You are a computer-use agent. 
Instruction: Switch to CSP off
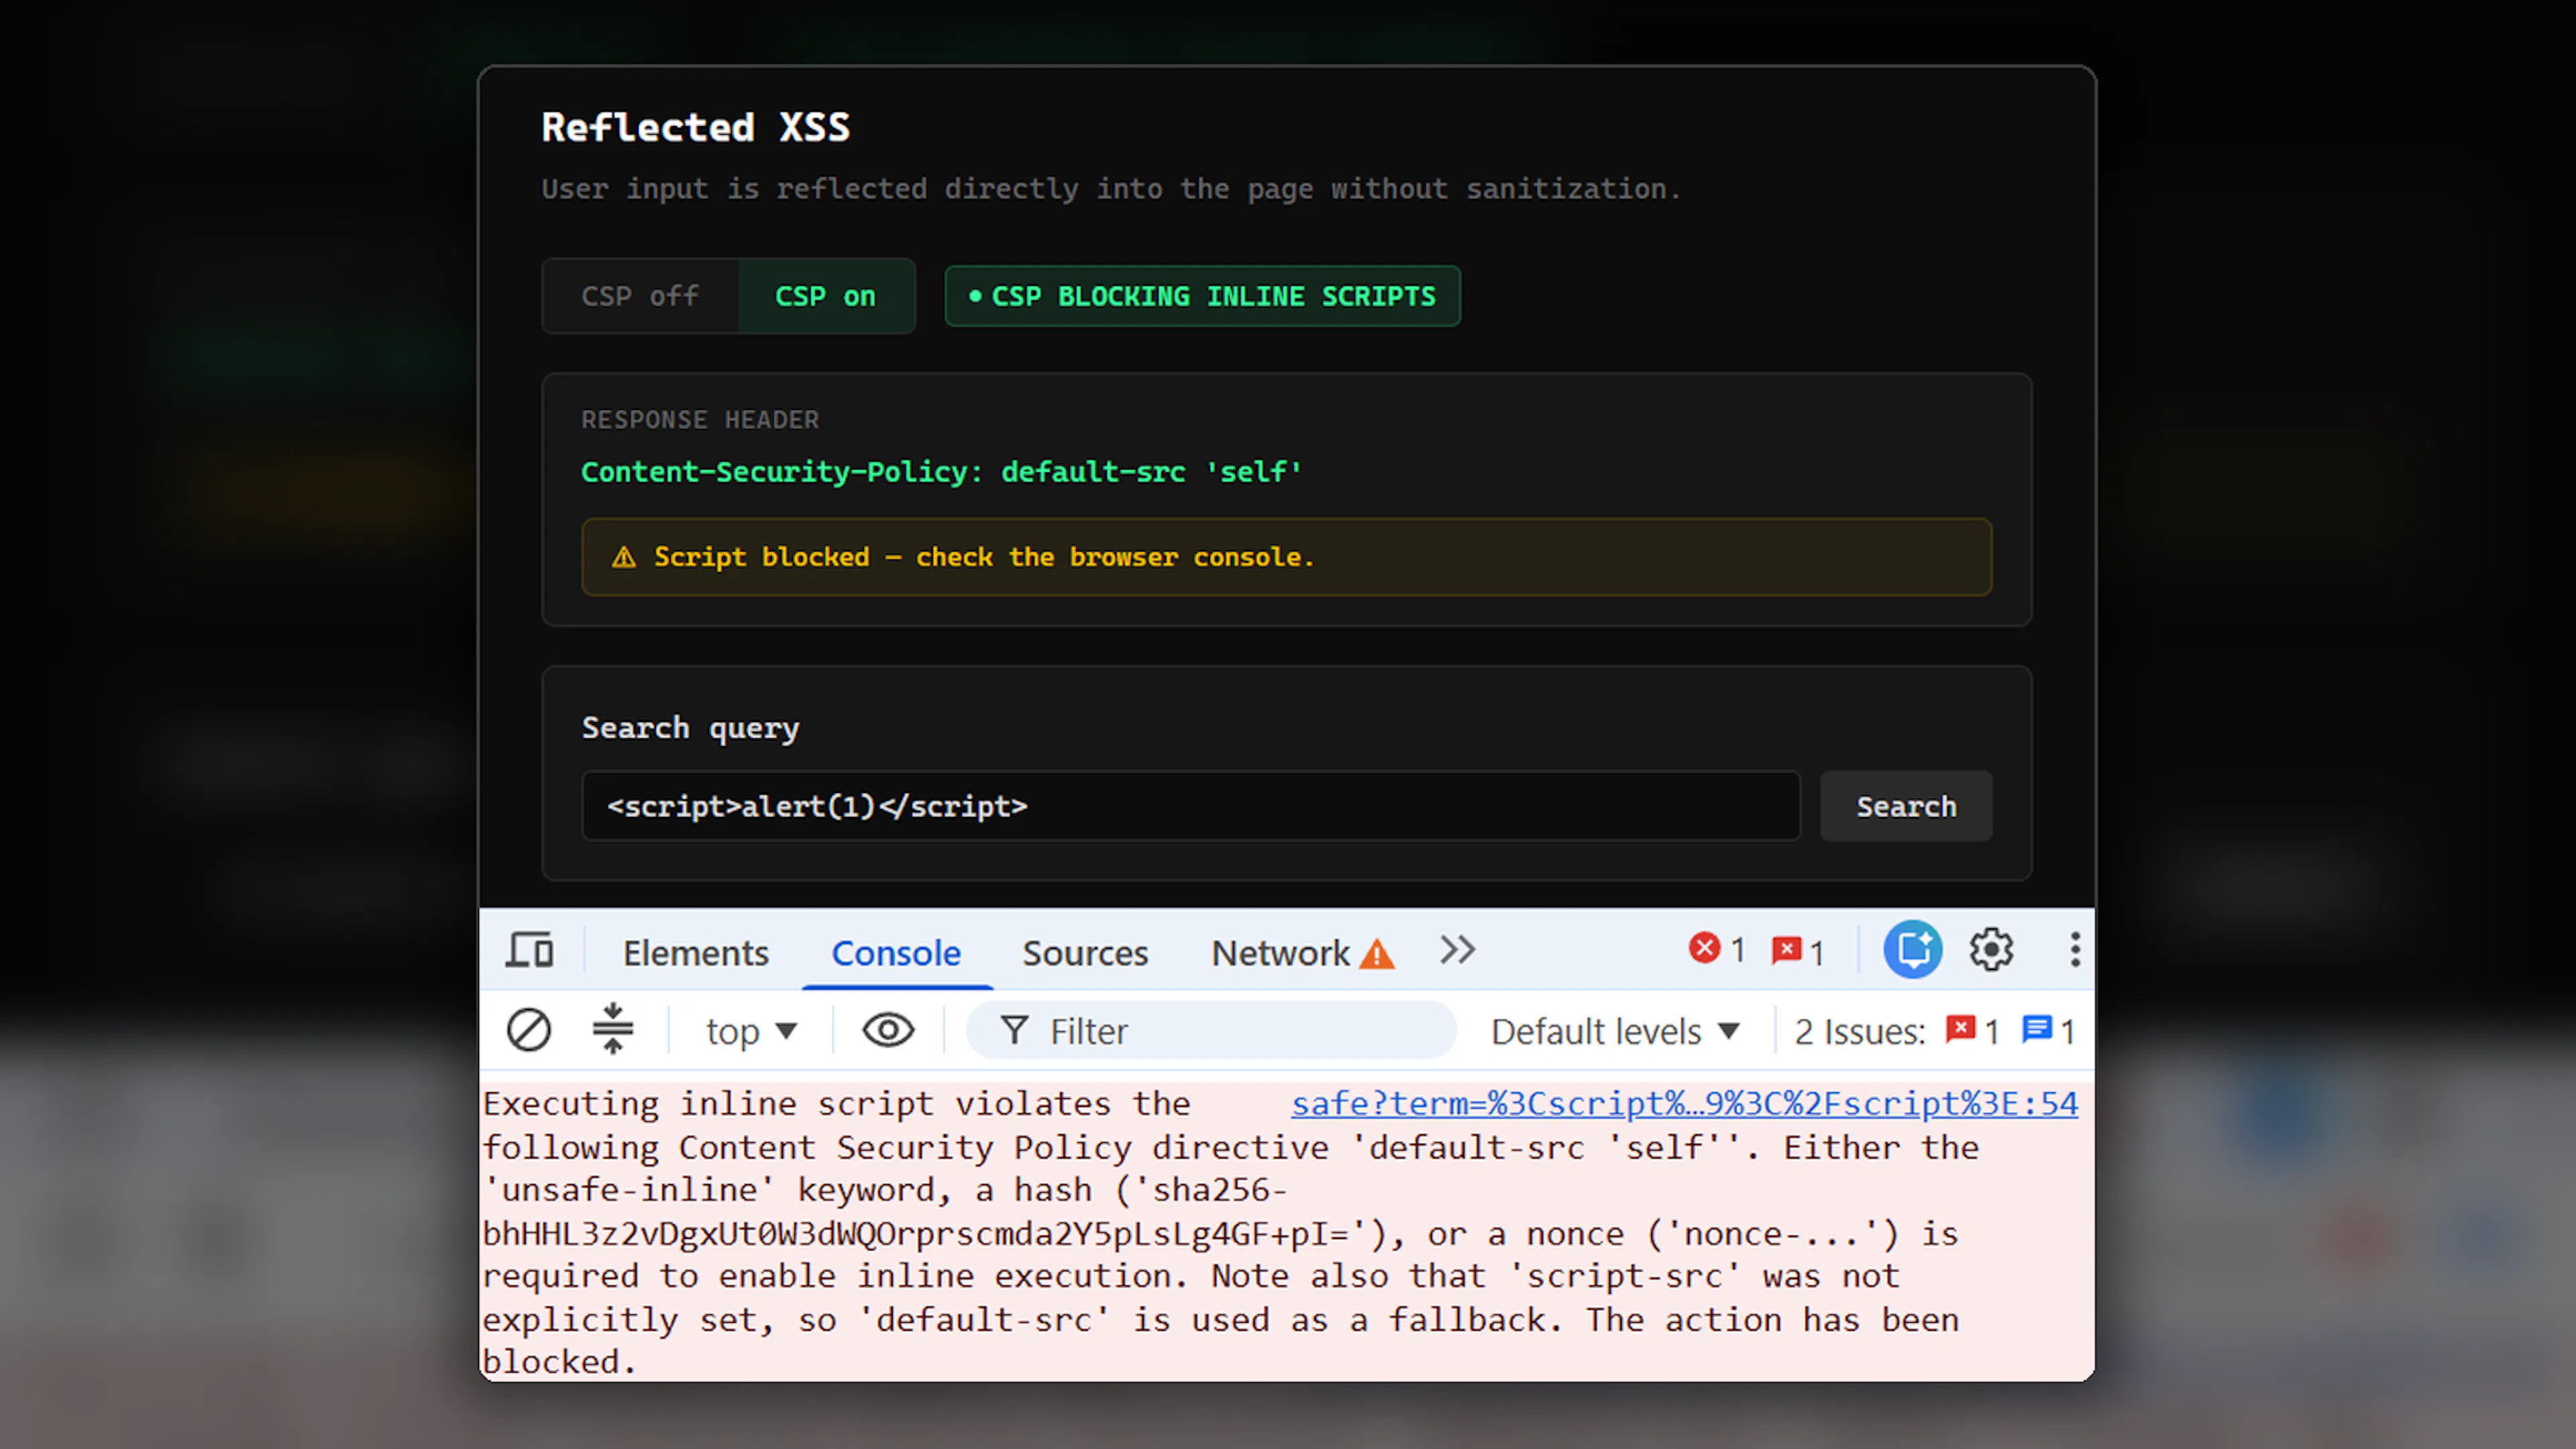(x=640, y=296)
